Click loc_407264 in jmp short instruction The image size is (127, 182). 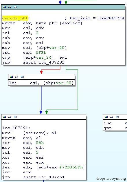(51, 177)
